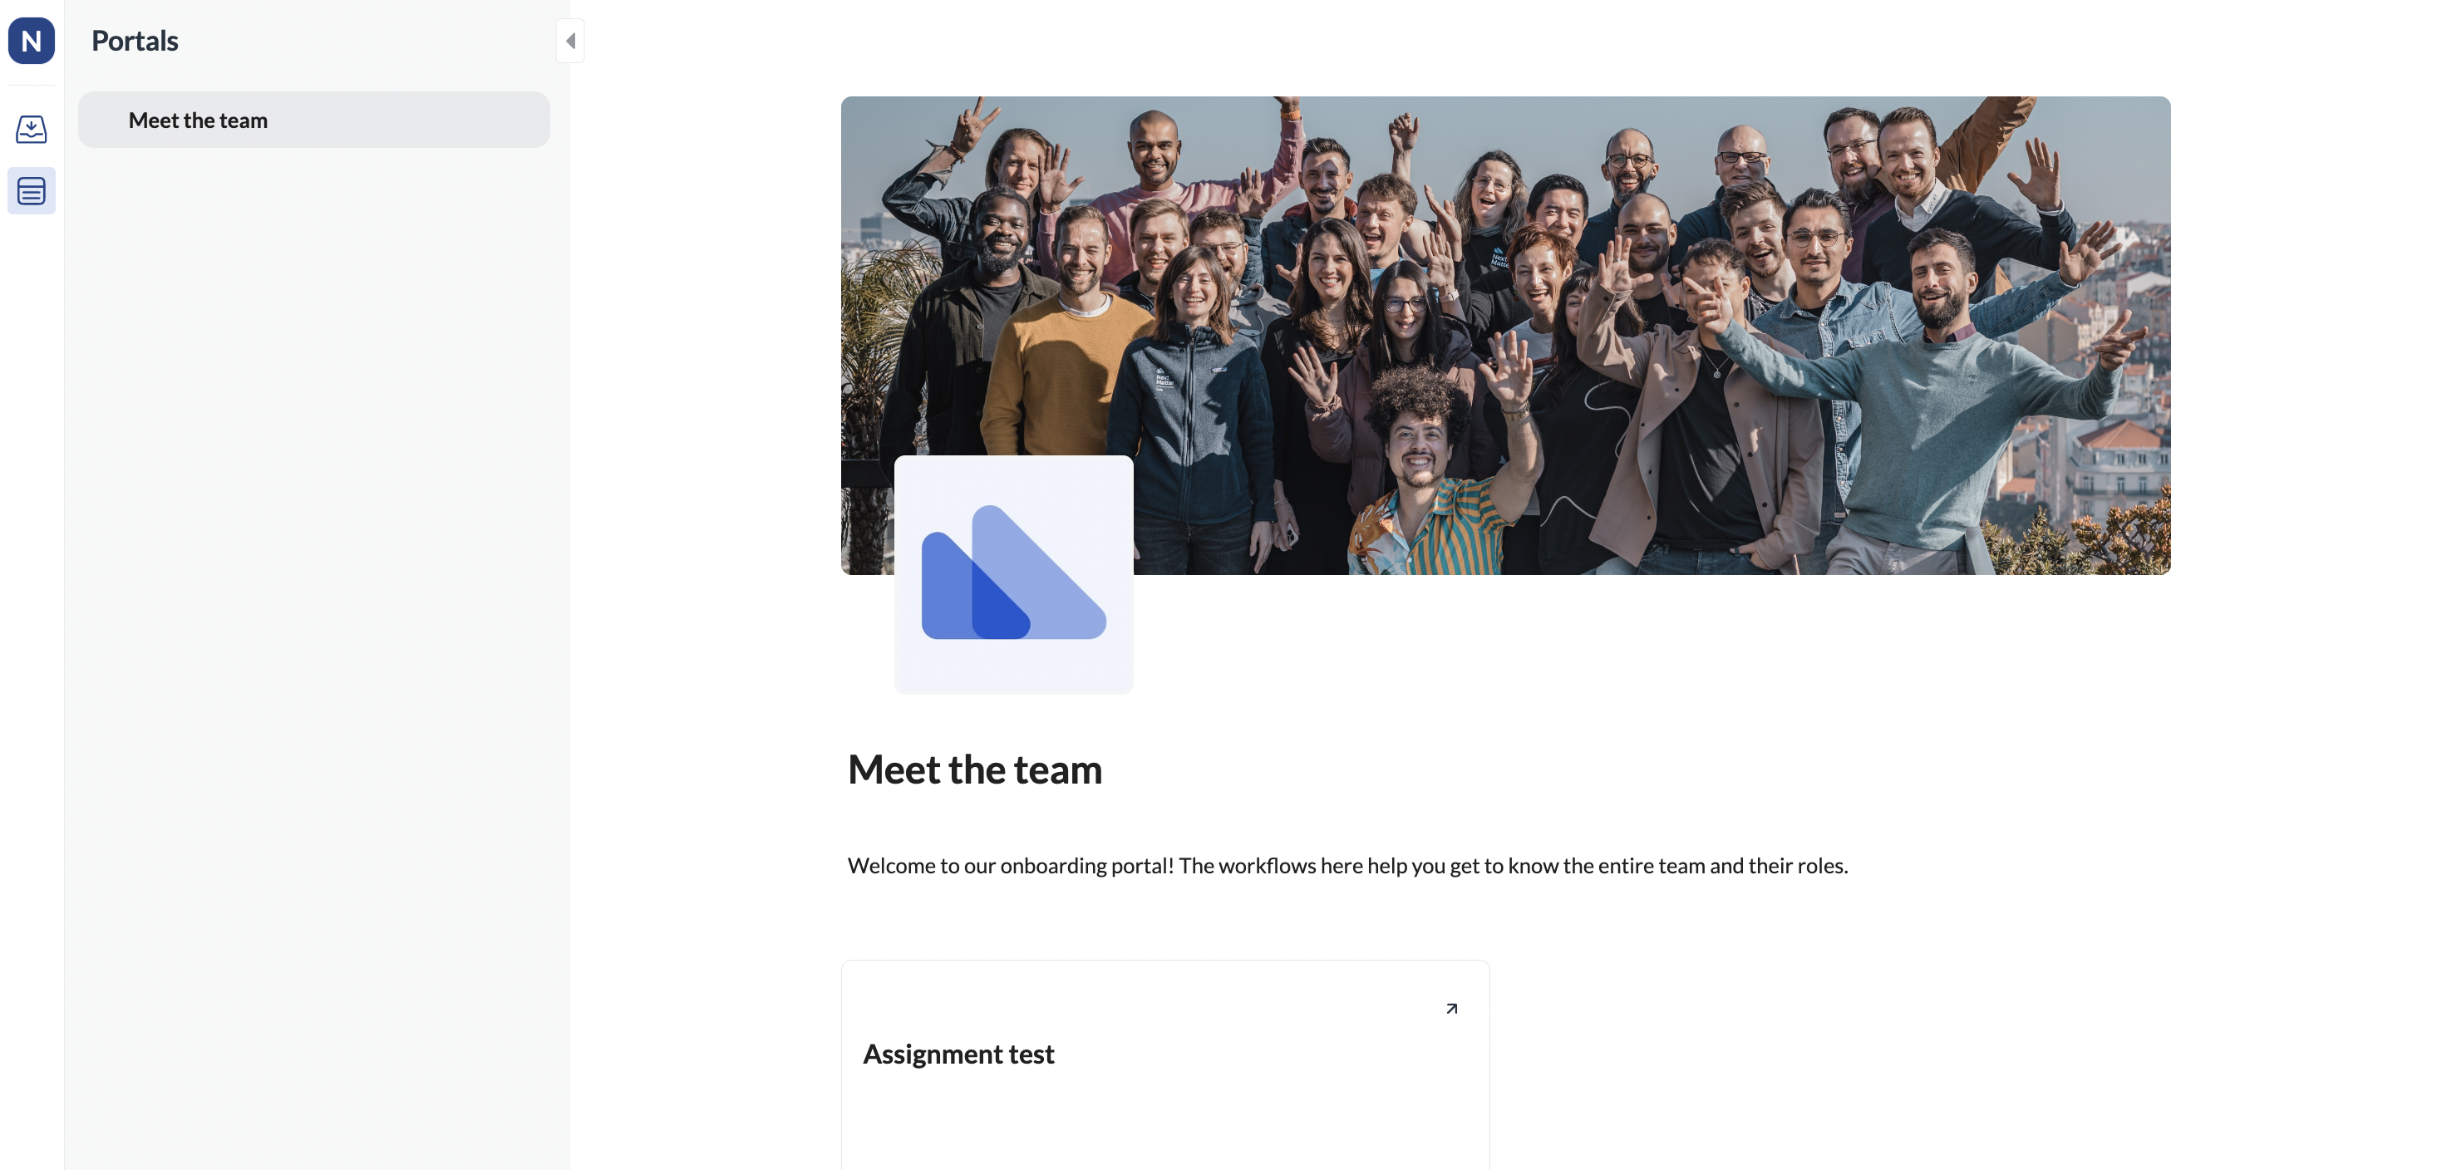The image size is (2437, 1170).
Task: Click the Welcome to our onboarding portal description
Action: tap(1347, 865)
